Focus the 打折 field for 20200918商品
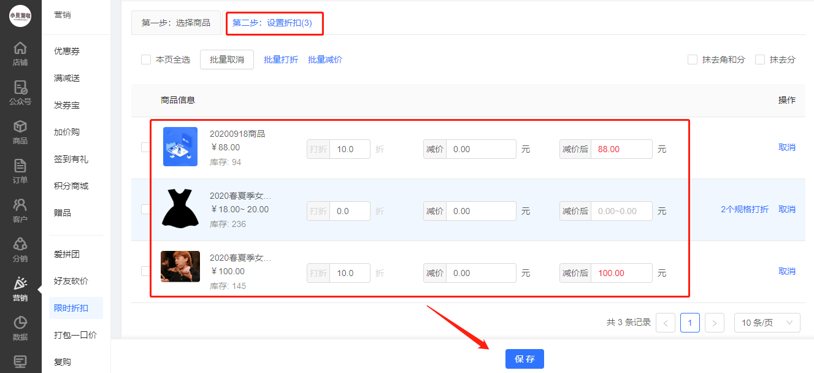814x373 pixels. coord(350,149)
